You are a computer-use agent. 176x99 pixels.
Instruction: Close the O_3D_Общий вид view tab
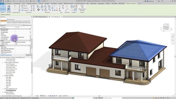click(62, 17)
